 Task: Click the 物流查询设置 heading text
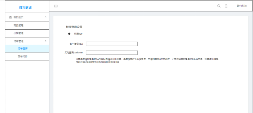74,27
